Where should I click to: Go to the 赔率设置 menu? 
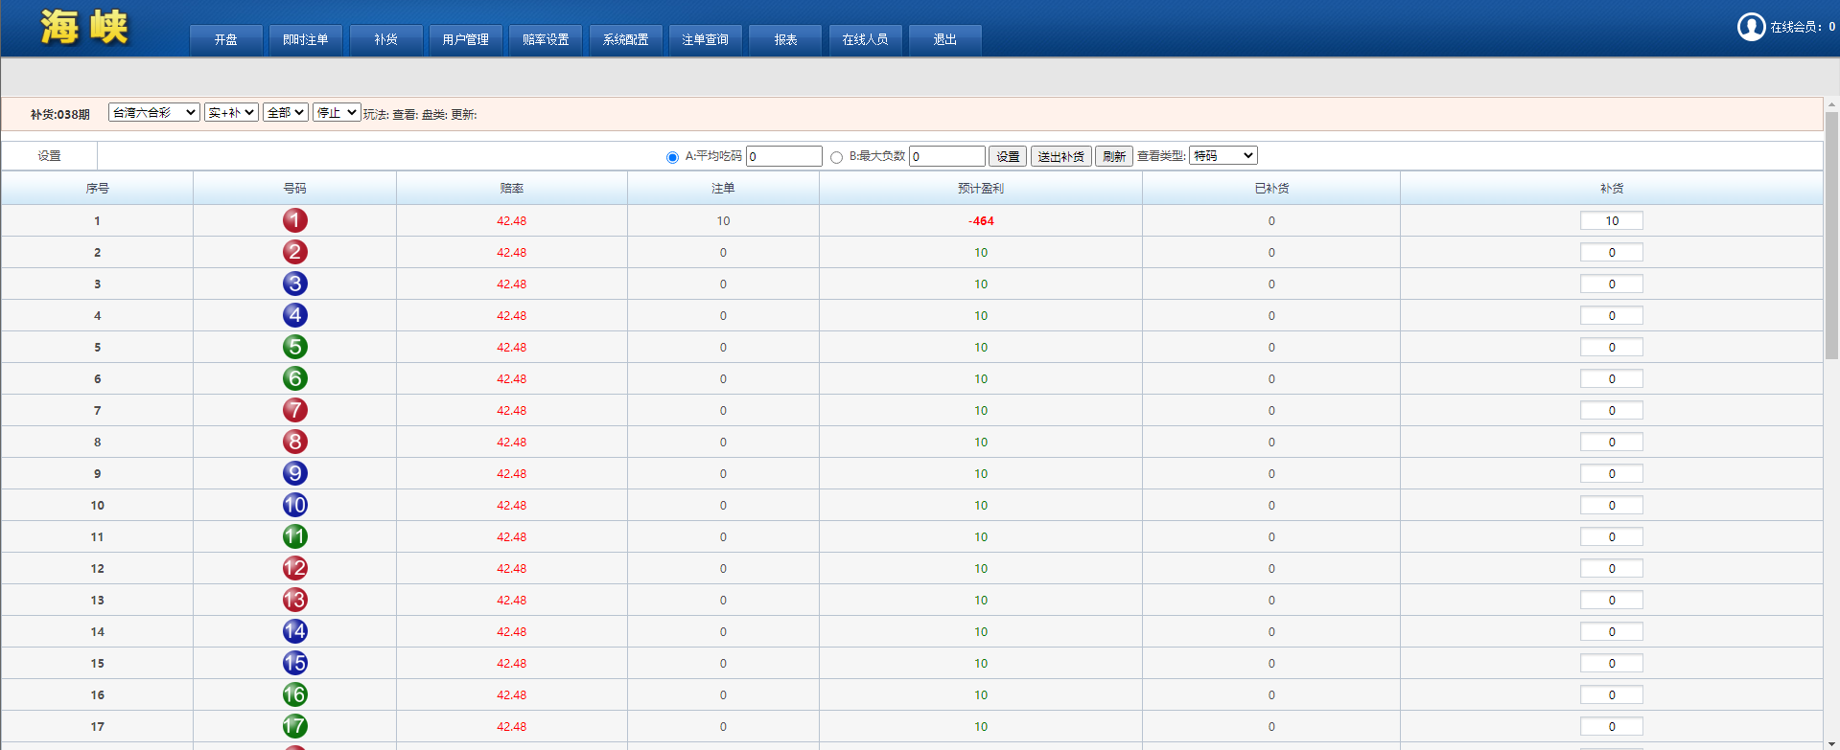click(546, 39)
